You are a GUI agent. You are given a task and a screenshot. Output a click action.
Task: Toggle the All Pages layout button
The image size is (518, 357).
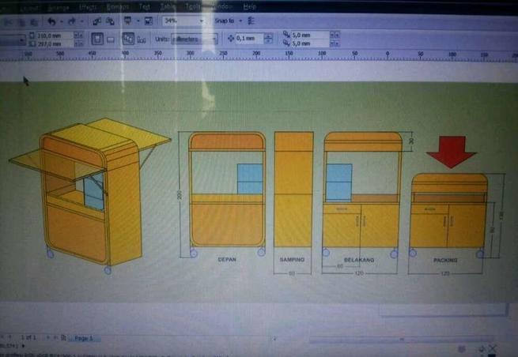(128, 38)
